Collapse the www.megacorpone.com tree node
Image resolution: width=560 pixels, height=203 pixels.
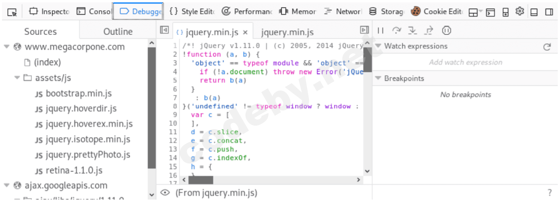coord(7,47)
